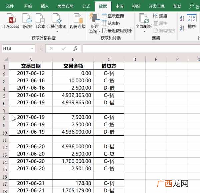Select column B header

73,59
